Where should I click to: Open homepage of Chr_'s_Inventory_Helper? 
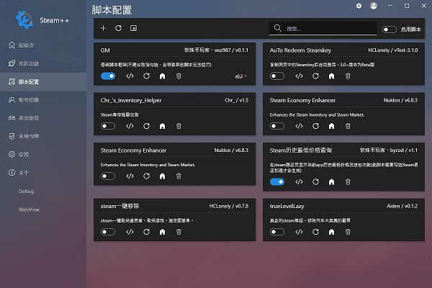[162, 126]
